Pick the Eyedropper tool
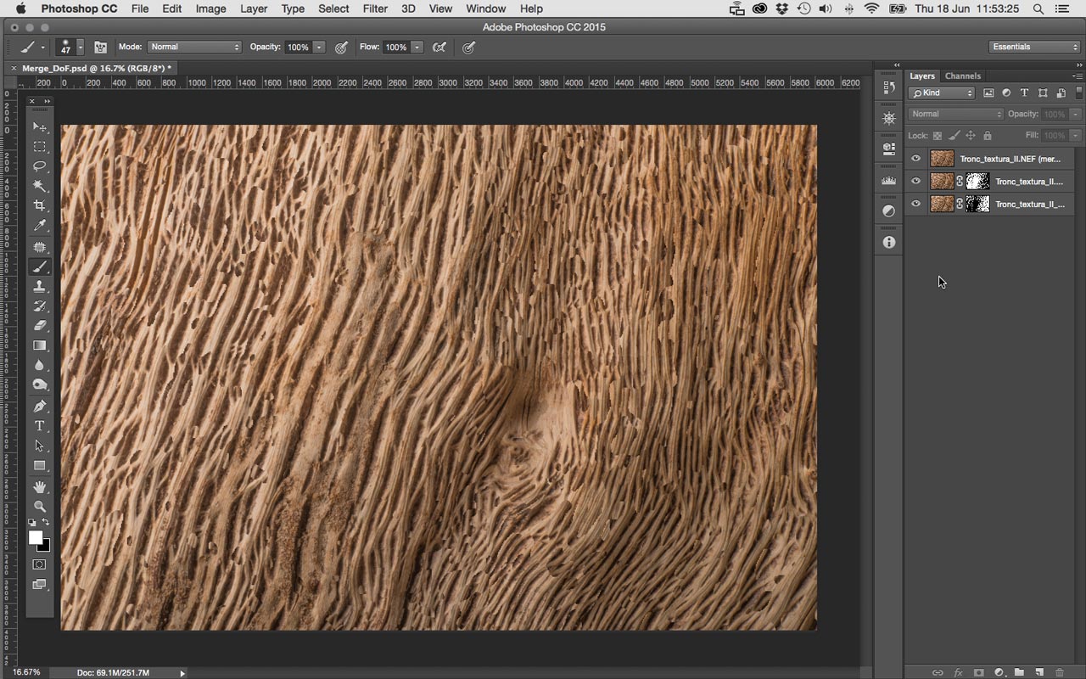 click(39, 226)
